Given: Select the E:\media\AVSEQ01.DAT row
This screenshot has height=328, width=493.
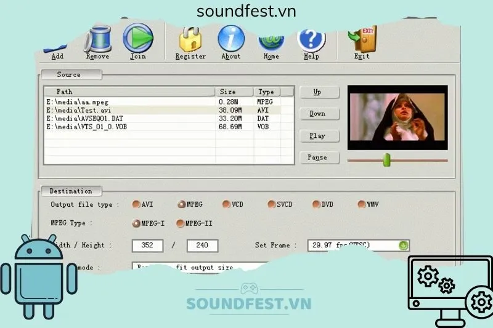Looking at the screenshot, I should pos(163,118).
